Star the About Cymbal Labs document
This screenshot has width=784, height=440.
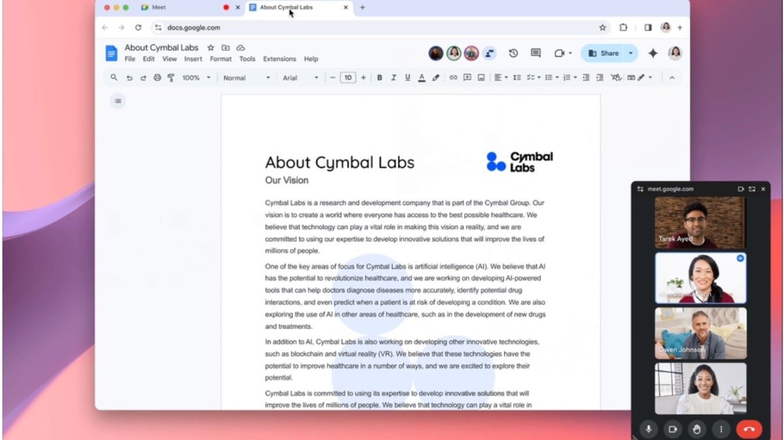(210, 48)
